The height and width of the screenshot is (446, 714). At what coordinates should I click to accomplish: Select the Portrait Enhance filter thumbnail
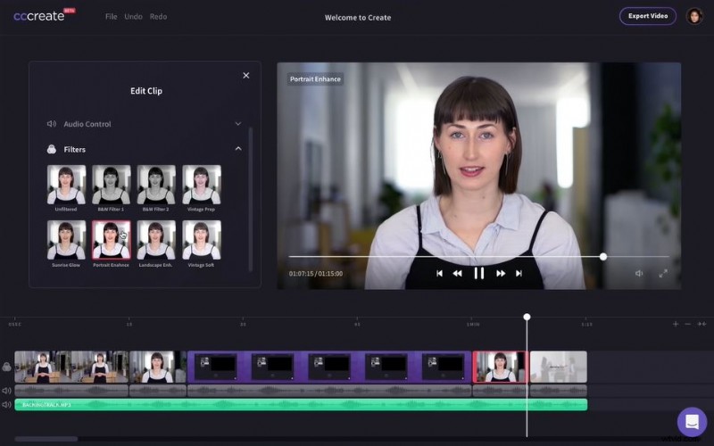tap(111, 240)
